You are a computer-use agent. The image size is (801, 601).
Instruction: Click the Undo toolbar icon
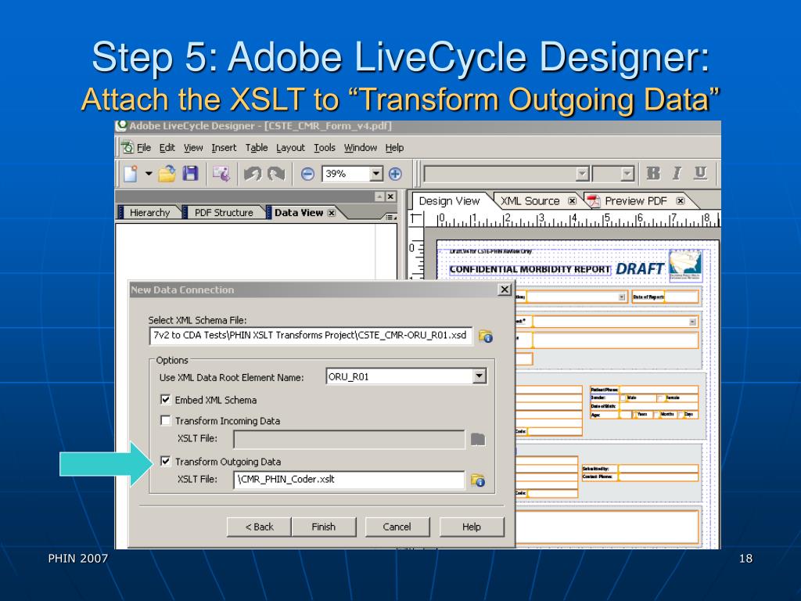point(253,175)
